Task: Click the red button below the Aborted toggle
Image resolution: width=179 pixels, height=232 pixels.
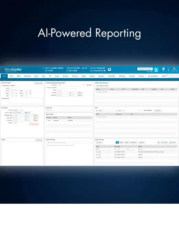Action: pos(34,124)
